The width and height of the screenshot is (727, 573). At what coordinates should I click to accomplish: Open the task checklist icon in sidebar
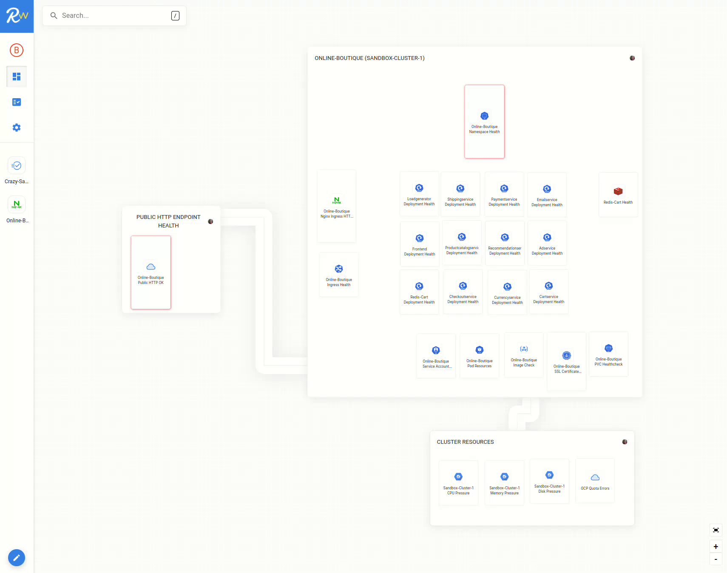point(17,102)
